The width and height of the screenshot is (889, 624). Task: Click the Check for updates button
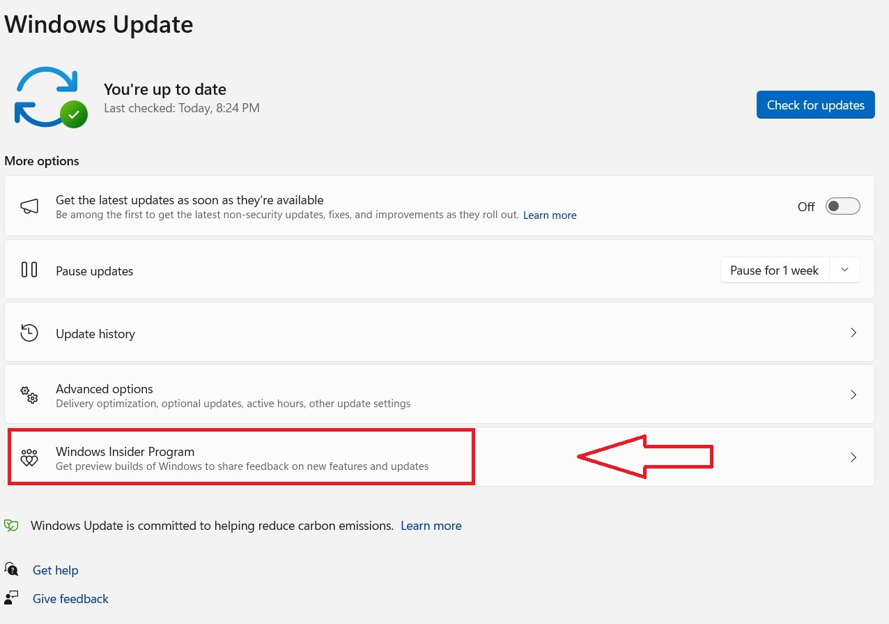(x=815, y=105)
